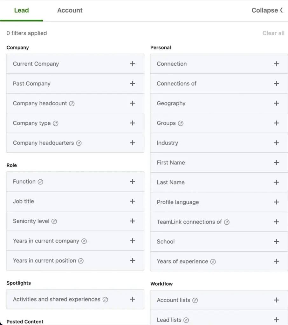This screenshot has height=325, width=288.
Task: Click compass icon next to Years of experience
Action: point(213,262)
